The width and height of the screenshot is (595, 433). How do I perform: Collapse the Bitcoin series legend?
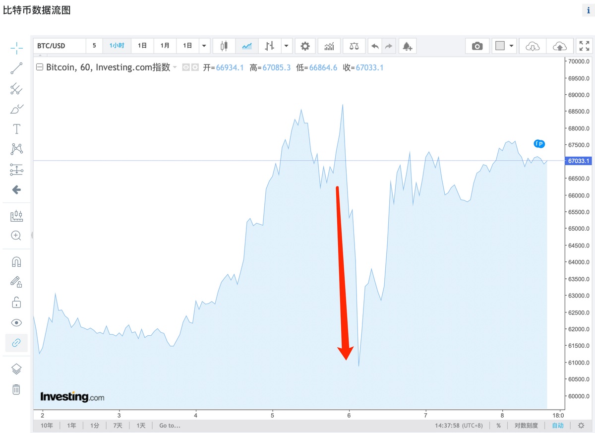[x=40, y=67]
